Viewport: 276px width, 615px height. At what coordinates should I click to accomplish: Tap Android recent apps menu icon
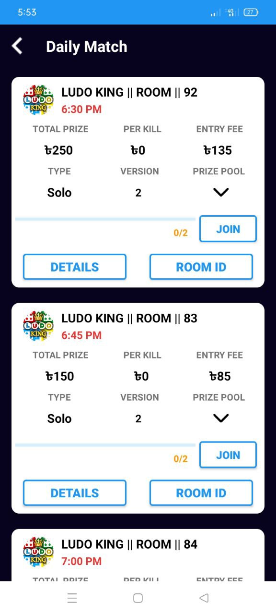coord(72,598)
